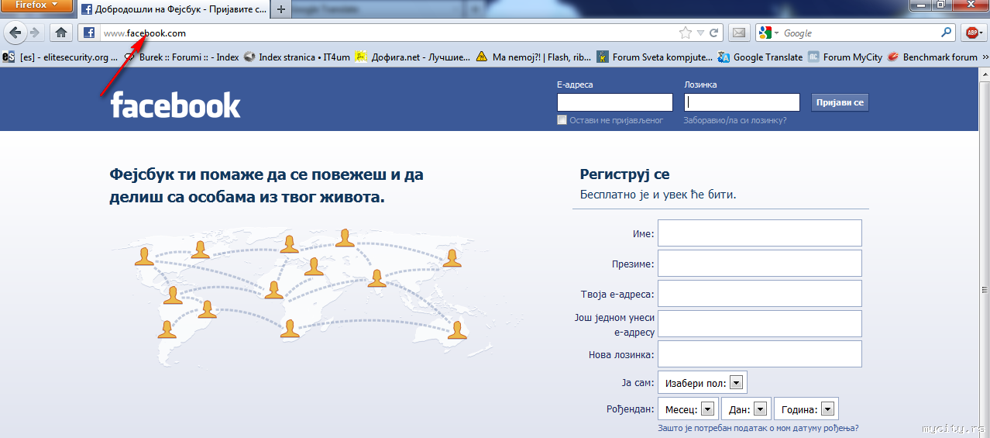Open the Дофига.net bookmark
Screen dimensions: 990x438
click(x=412, y=57)
